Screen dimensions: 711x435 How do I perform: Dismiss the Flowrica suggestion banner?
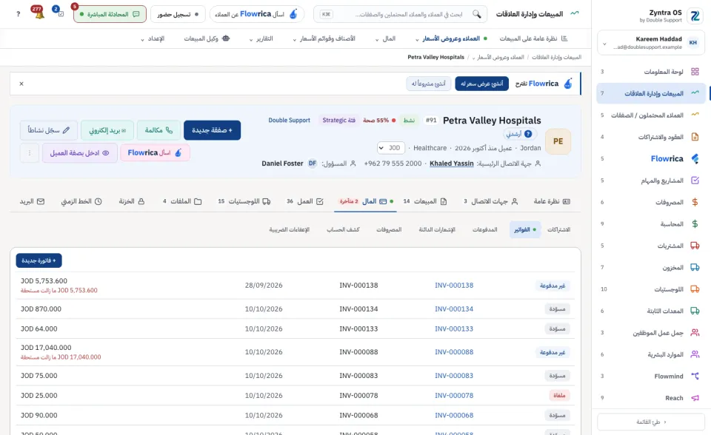click(x=21, y=84)
